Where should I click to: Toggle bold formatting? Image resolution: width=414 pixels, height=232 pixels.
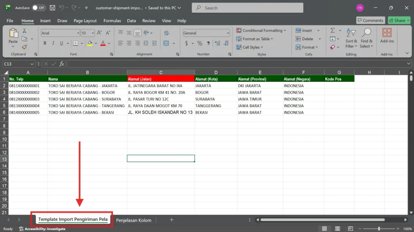pyautogui.click(x=45, y=43)
